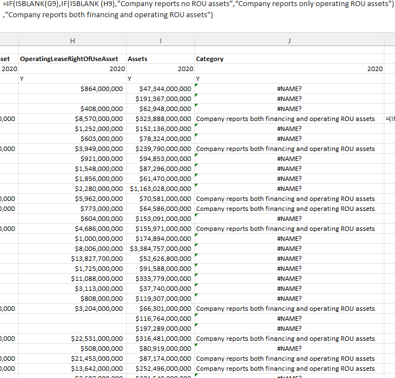Select cell with $5,962,000,000
The height and width of the screenshot is (378, 395).
73,199
